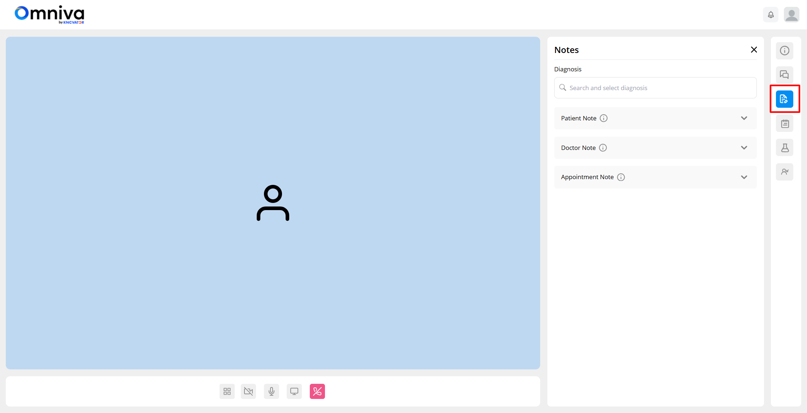Open the calendar appointments sidebar icon
The height and width of the screenshot is (413, 807).
click(784, 124)
